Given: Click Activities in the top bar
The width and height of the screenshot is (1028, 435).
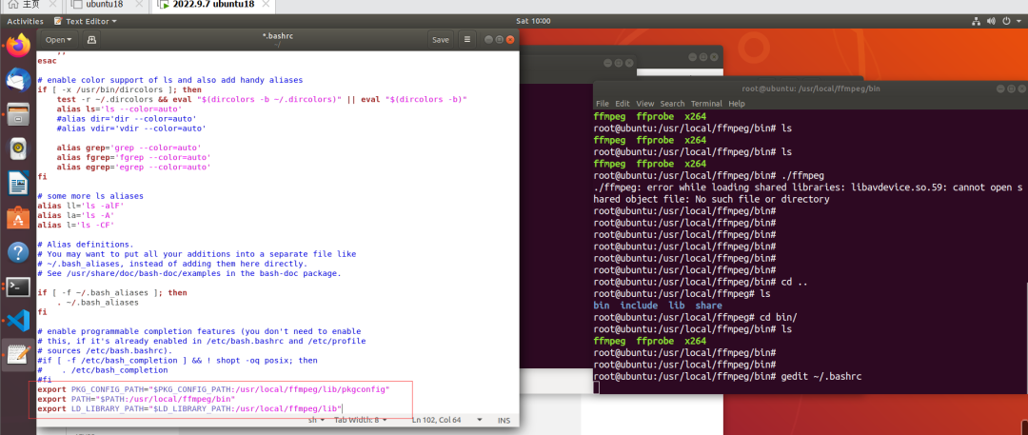Looking at the screenshot, I should 25,21.
